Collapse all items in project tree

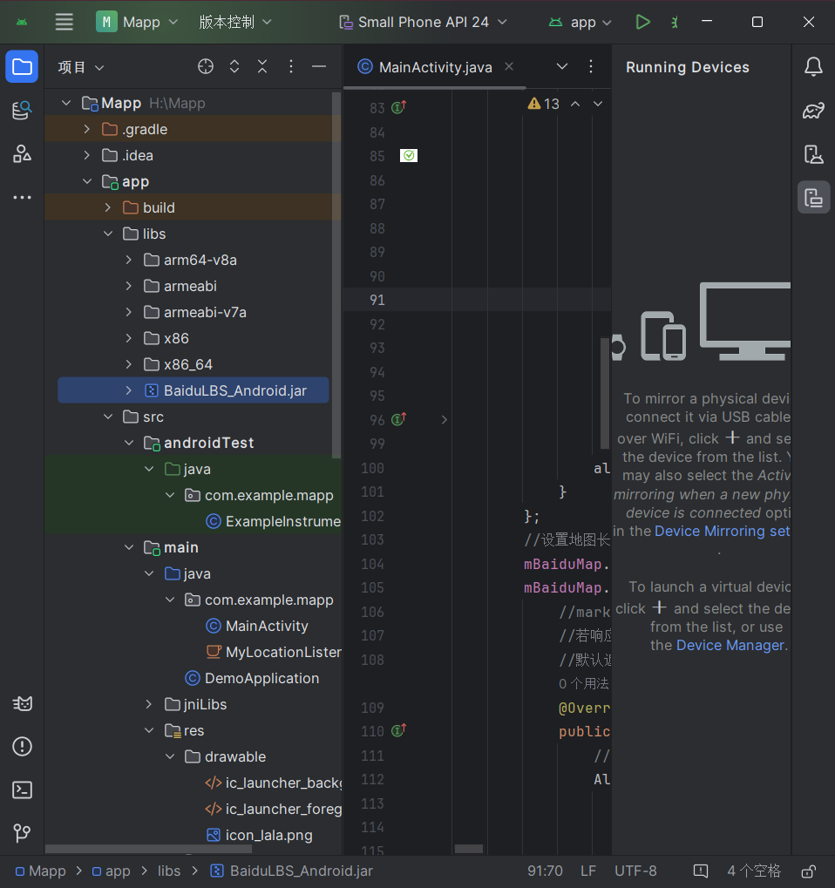[x=262, y=67]
